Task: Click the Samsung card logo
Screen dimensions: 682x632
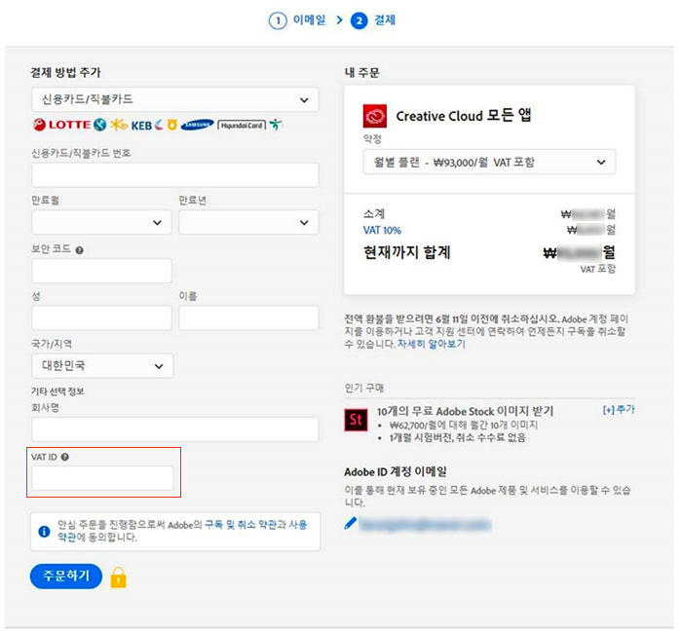Action: pos(197,126)
